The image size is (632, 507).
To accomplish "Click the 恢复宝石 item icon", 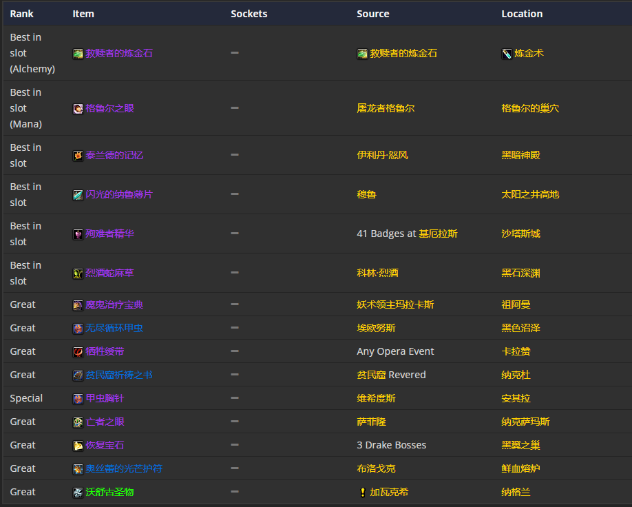I will (78, 445).
